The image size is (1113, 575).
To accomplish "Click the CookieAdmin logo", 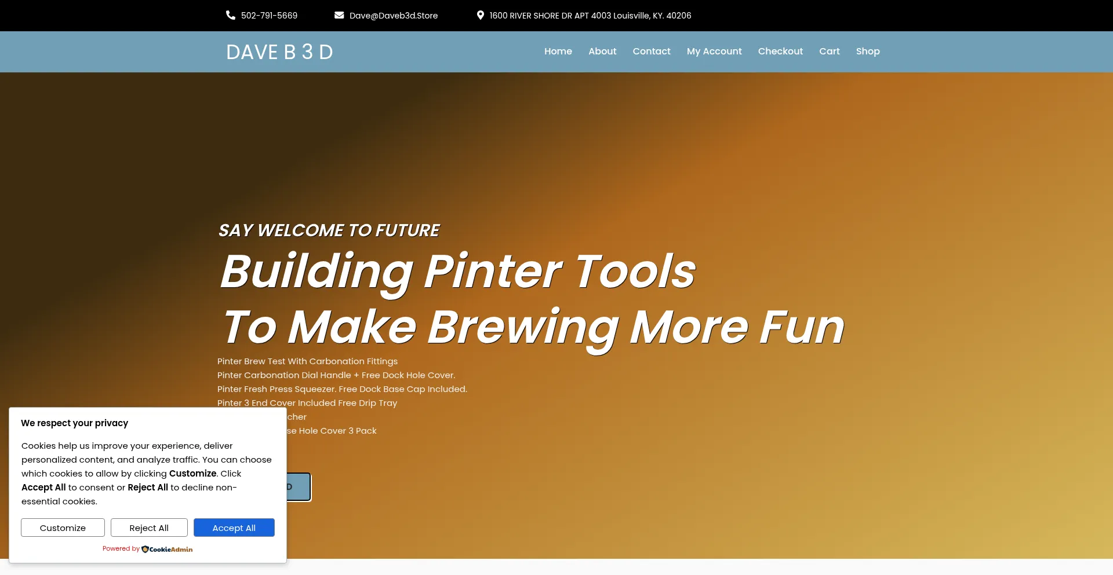I will click(167, 549).
